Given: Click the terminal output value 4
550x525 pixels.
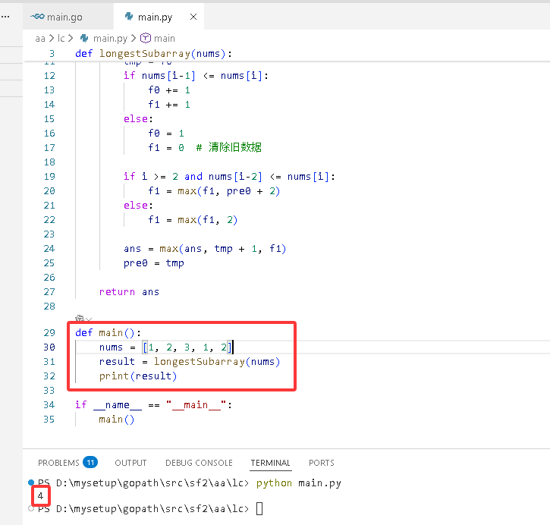Looking at the screenshot, I should [40, 495].
